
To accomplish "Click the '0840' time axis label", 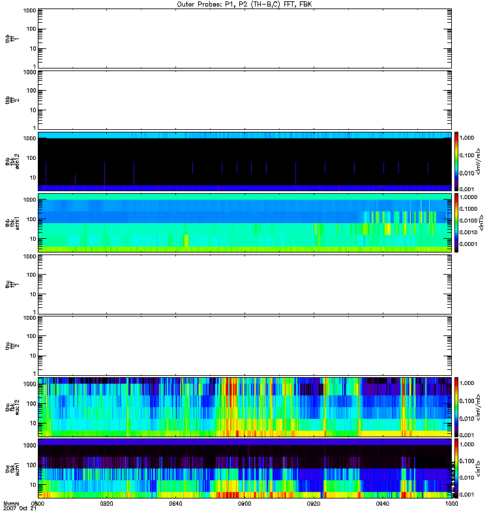I will (175, 504).
